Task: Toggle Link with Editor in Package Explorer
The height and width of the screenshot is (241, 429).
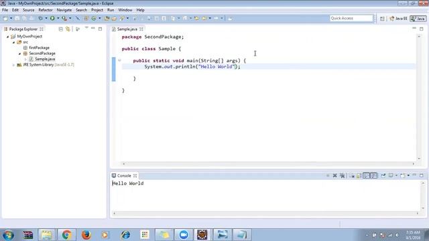Action: point(68,29)
